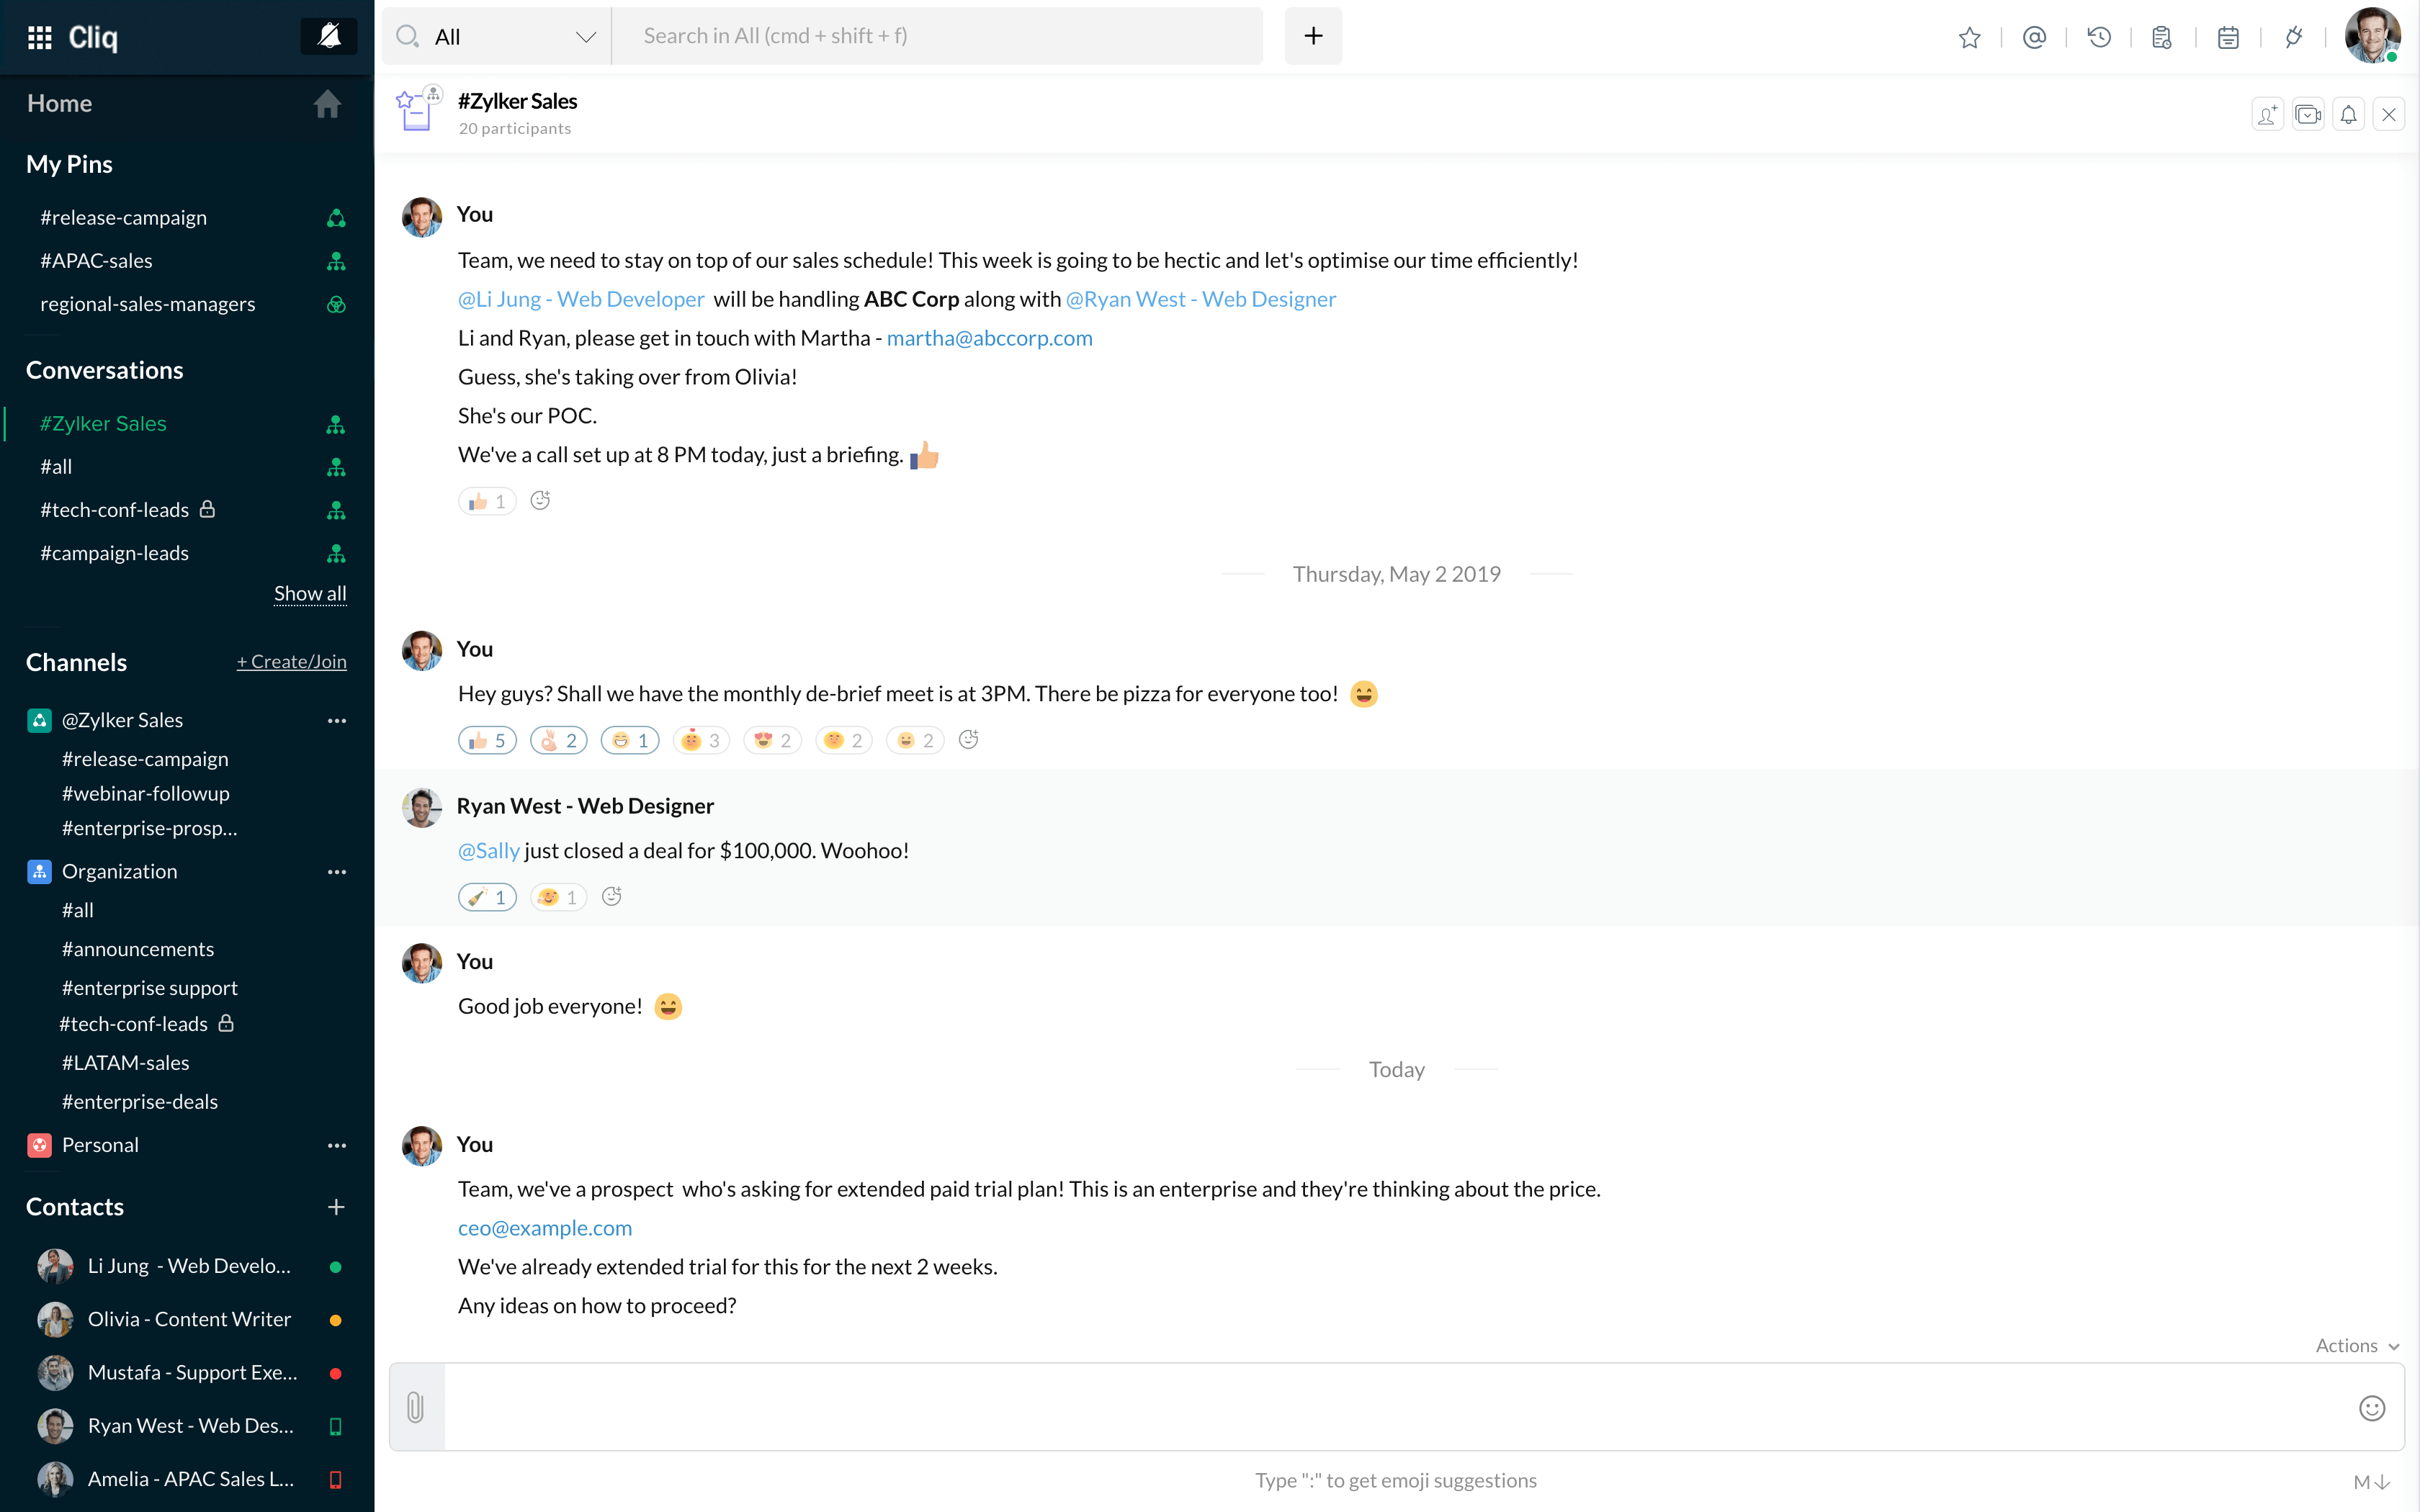
Task: Click the + Create/Join channels link
Action: pyautogui.click(x=291, y=662)
